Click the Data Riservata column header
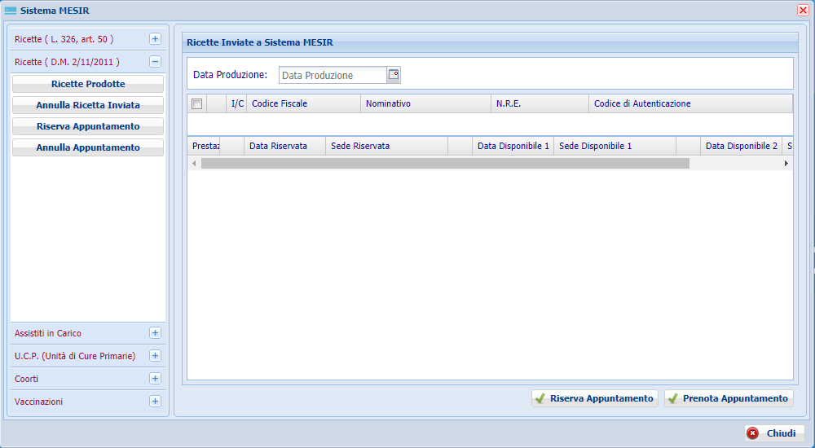Image resolution: width=815 pixels, height=448 pixels. point(284,146)
